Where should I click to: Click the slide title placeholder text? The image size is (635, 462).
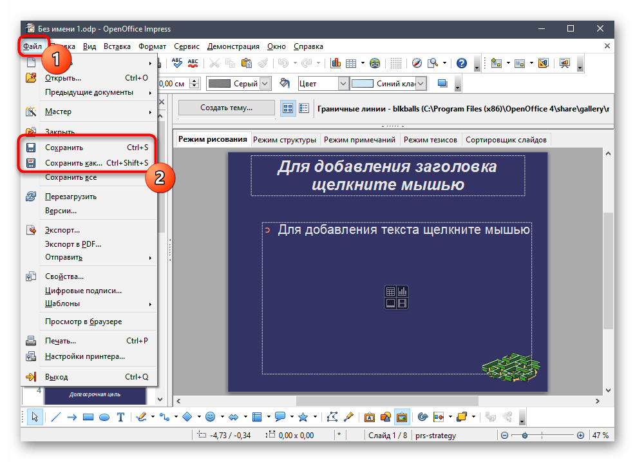coord(387,175)
